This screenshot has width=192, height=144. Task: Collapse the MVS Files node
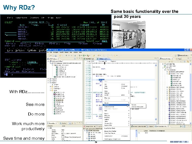[163, 68]
